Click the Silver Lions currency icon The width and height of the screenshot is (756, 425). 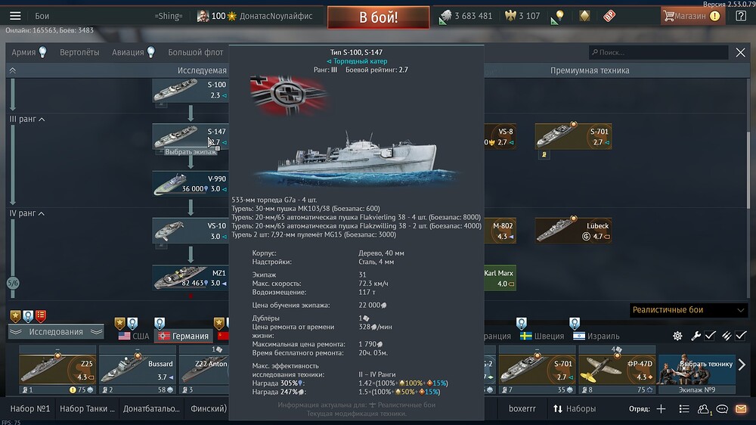(445, 16)
